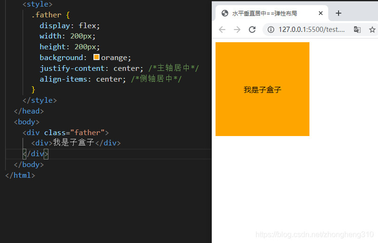Screen dimensions: 378x243
Task: Reload the page with refresh icon
Action: click(252, 30)
